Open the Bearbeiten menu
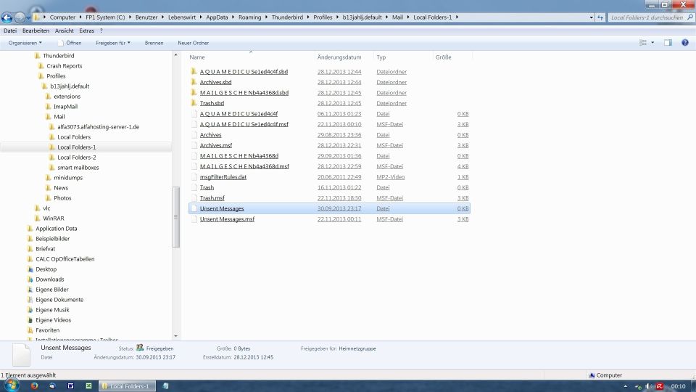Screen dimensions: 696x392 click(36, 30)
